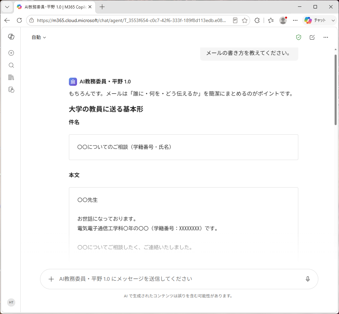The width and height of the screenshot is (339, 314).
Task: Click the 件名 label
Action: pyautogui.click(x=74, y=122)
